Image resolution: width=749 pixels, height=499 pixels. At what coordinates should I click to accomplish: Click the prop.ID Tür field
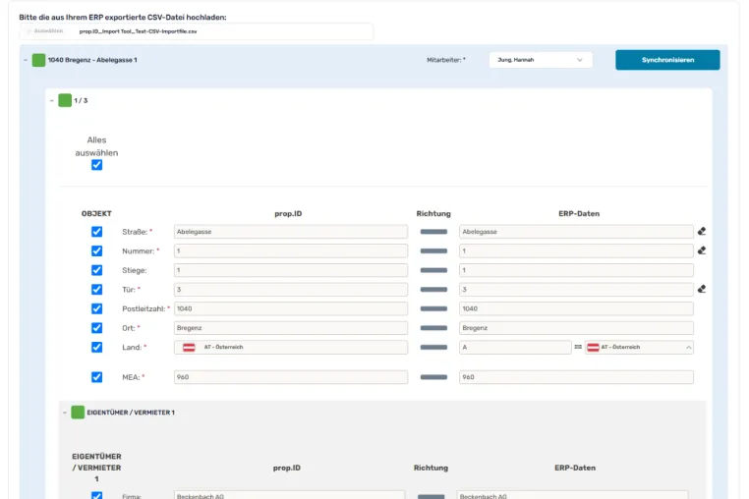pos(291,290)
